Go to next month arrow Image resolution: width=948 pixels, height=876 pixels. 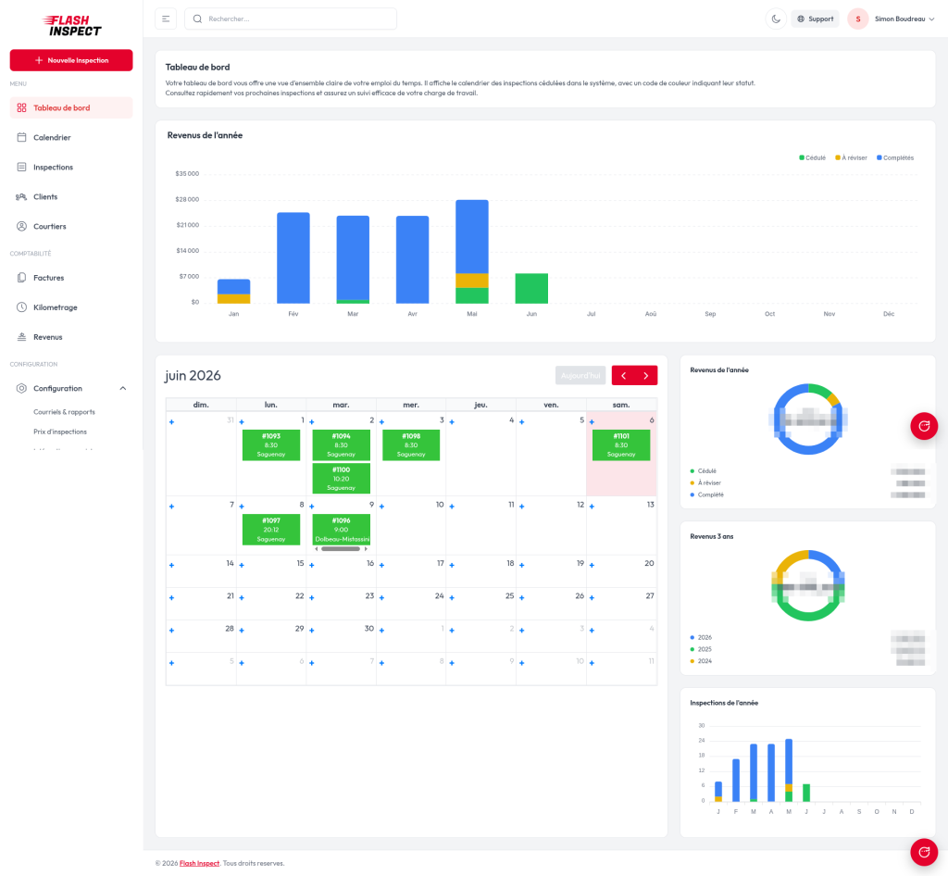tap(645, 375)
